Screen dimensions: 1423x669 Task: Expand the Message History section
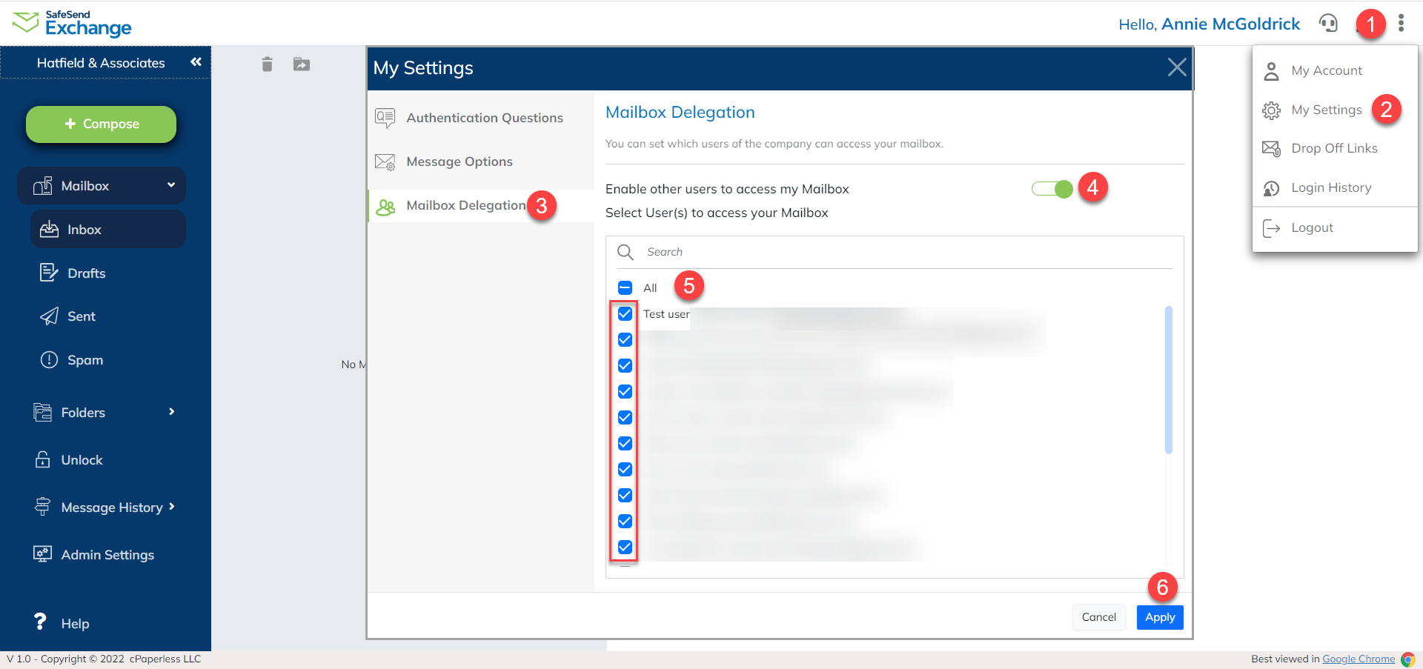[112, 507]
